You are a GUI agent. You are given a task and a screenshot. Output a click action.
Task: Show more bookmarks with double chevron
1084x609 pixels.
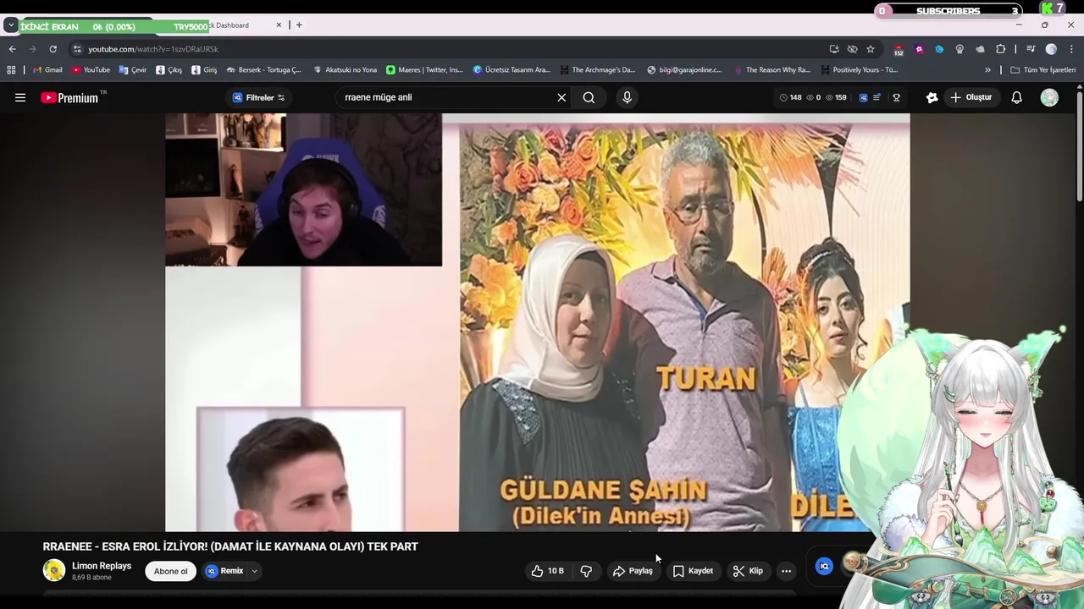coord(987,70)
